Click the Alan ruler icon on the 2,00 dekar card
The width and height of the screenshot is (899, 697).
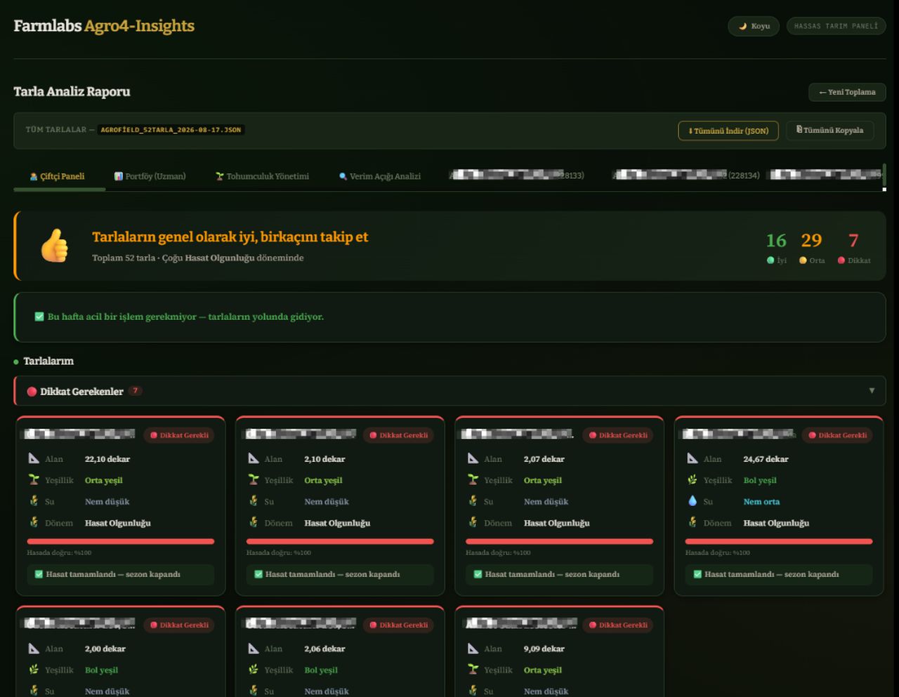pyautogui.click(x=34, y=649)
